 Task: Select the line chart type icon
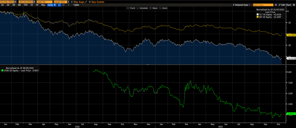[60, 5]
